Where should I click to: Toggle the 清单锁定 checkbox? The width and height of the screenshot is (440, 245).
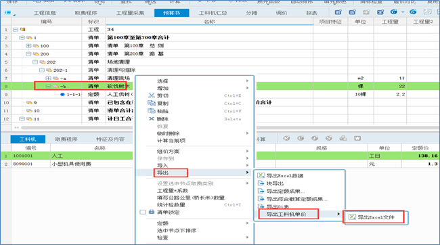(x=143, y=212)
